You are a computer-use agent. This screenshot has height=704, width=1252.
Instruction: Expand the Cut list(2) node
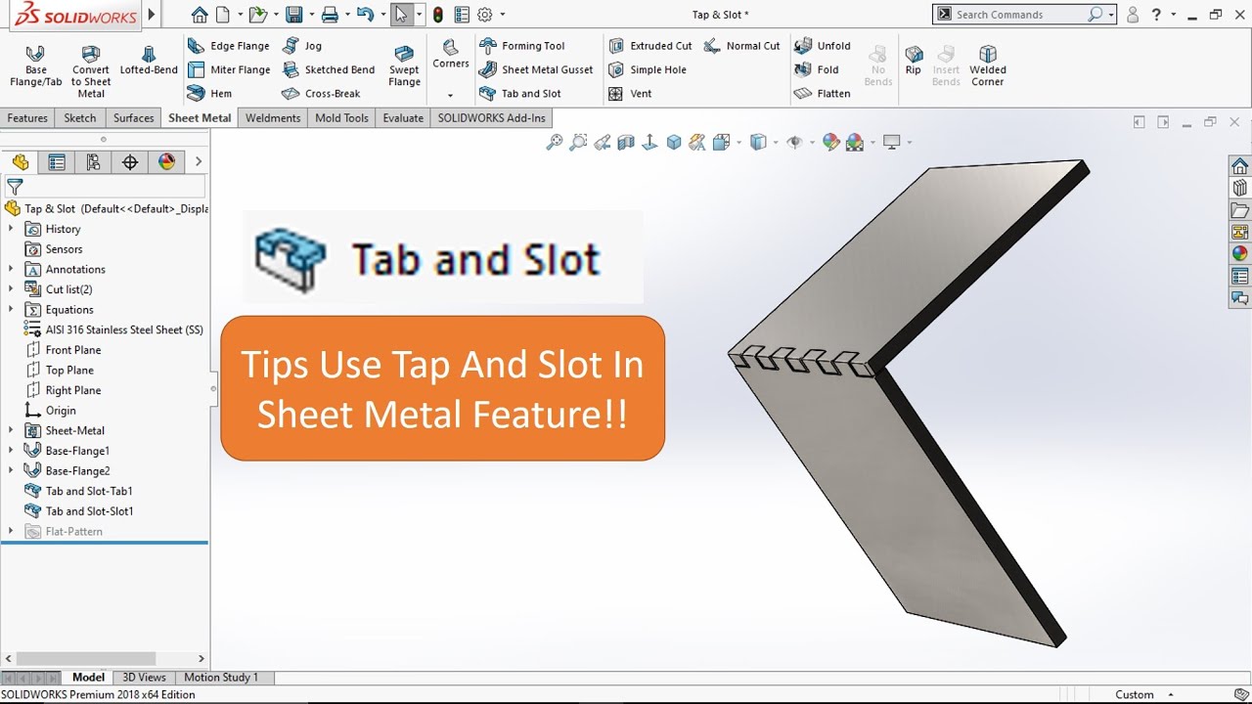(x=11, y=289)
